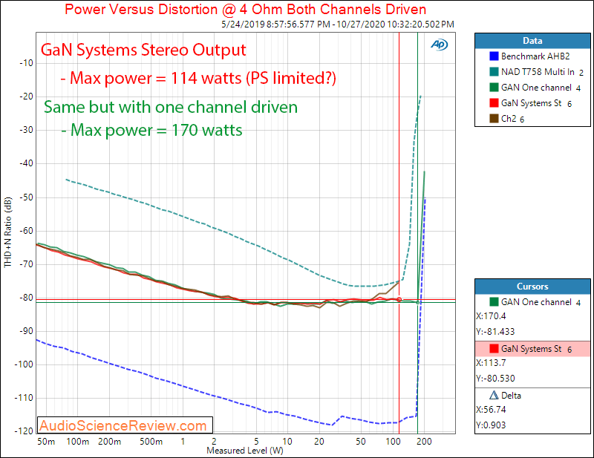Click the Delta label in Cursors panel

(511, 396)
